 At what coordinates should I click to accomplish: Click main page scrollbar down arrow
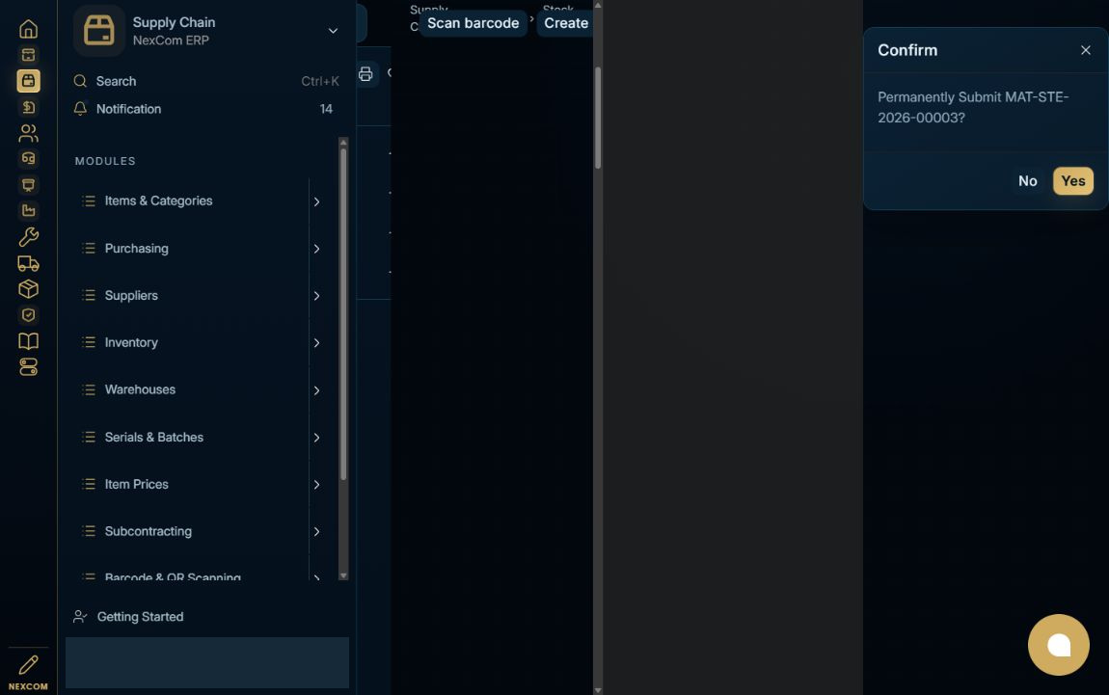pos(598,690)
